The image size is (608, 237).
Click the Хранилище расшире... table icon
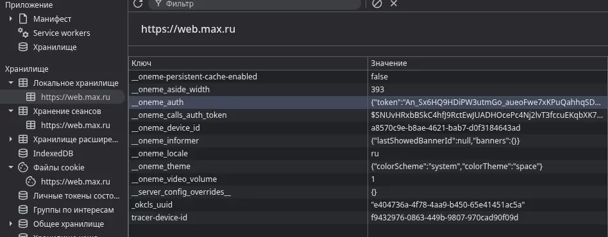[x=23, y=139]
